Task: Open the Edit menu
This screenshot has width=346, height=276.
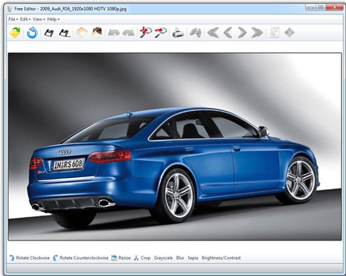Action: [x=25, y=19]
